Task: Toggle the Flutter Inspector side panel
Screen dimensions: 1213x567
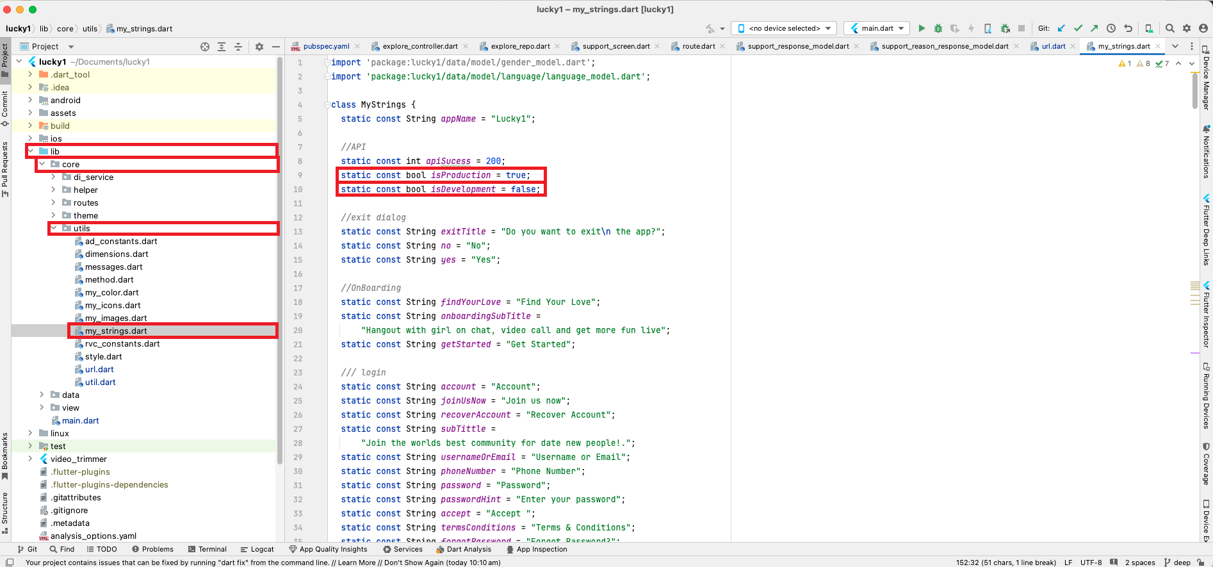Action: (1207, 315)
